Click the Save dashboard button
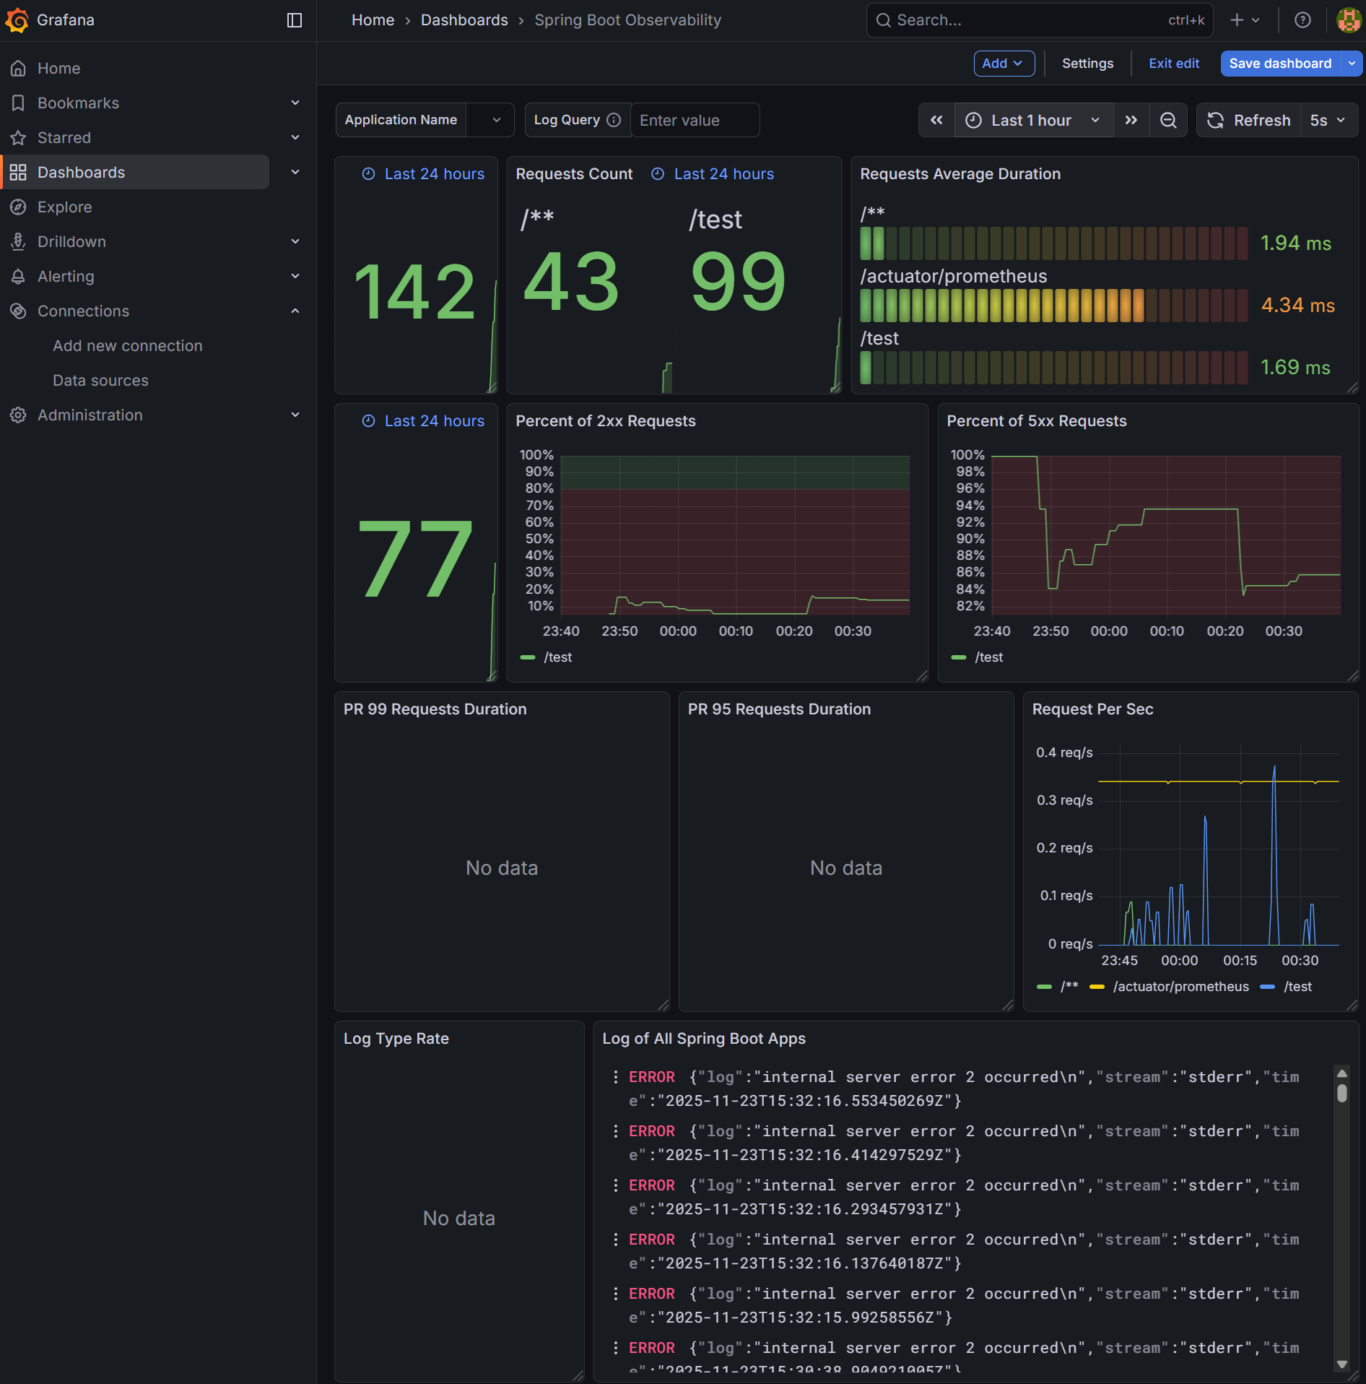This screenshot has width=1366, height=1384. [x=1280, y=64]
